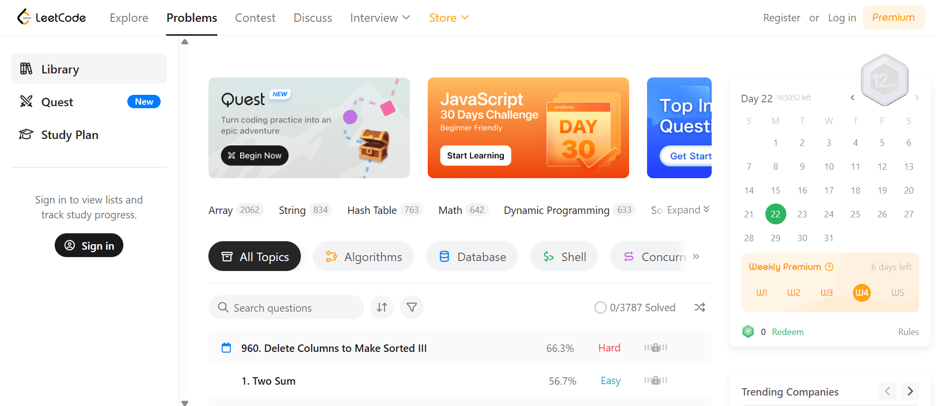Open the Discuss page
The width and height of the screenshot is (936, 406).
point(313,18)
